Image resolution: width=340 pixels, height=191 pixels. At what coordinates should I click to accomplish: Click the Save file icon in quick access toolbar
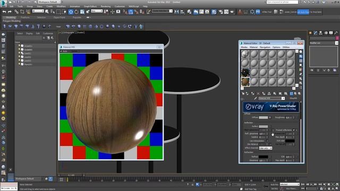point(19,2)
